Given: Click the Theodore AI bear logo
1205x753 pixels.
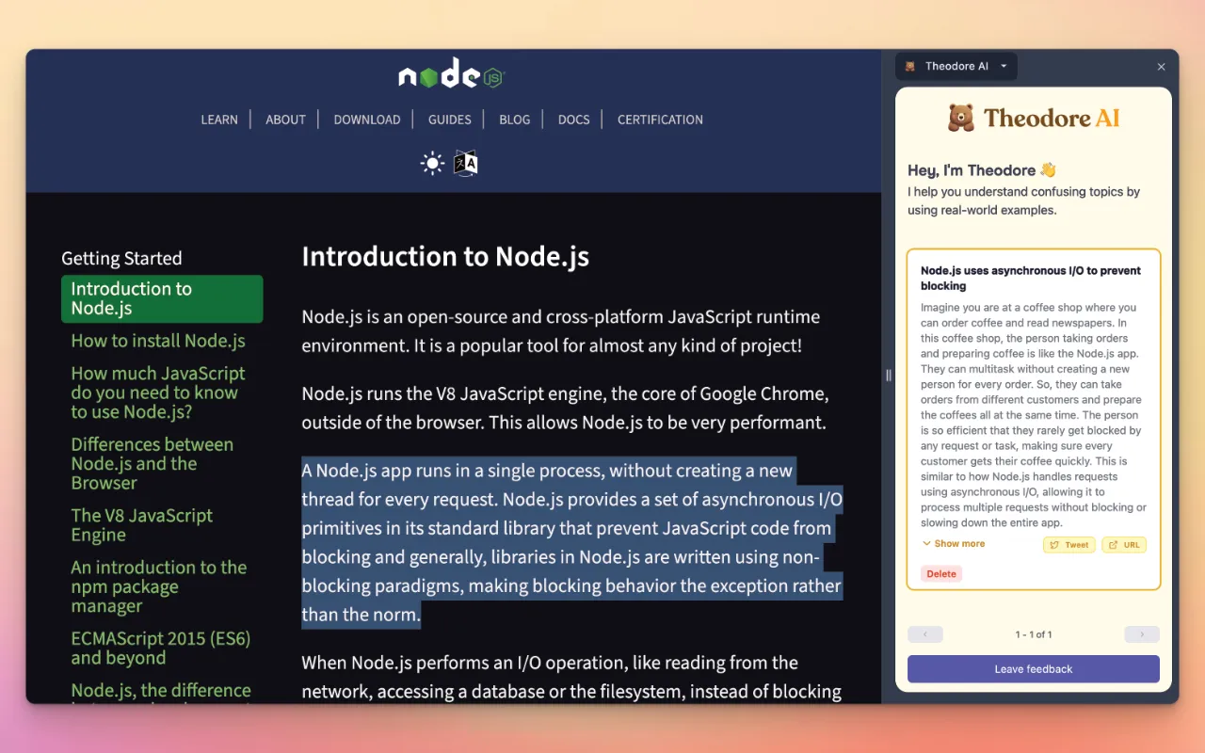Looking at the screenshot, I should tap(961, 118).
